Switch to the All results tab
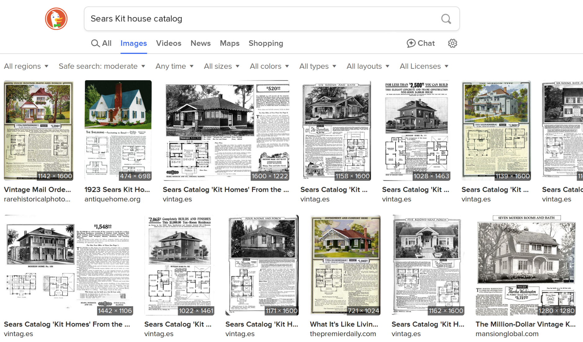The width and height of the screenshot is (583, 342). [x=101, y=43]
